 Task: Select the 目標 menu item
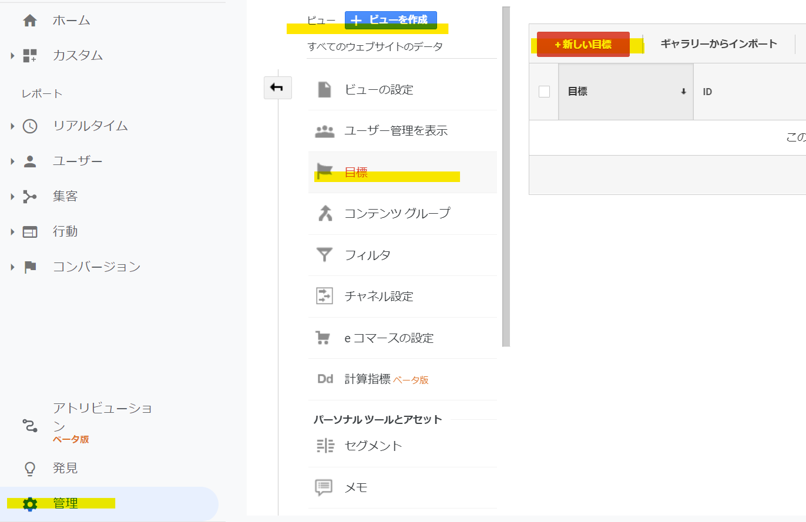(x=402, y=173)
